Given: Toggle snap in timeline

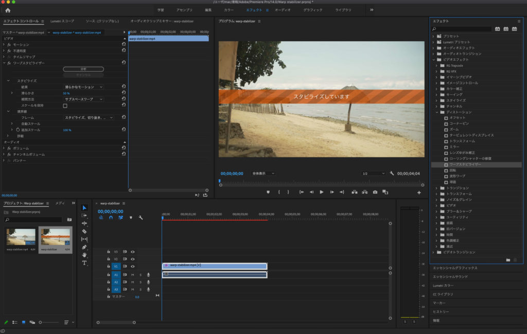Looking at the screenshot, I should (111, 218).
